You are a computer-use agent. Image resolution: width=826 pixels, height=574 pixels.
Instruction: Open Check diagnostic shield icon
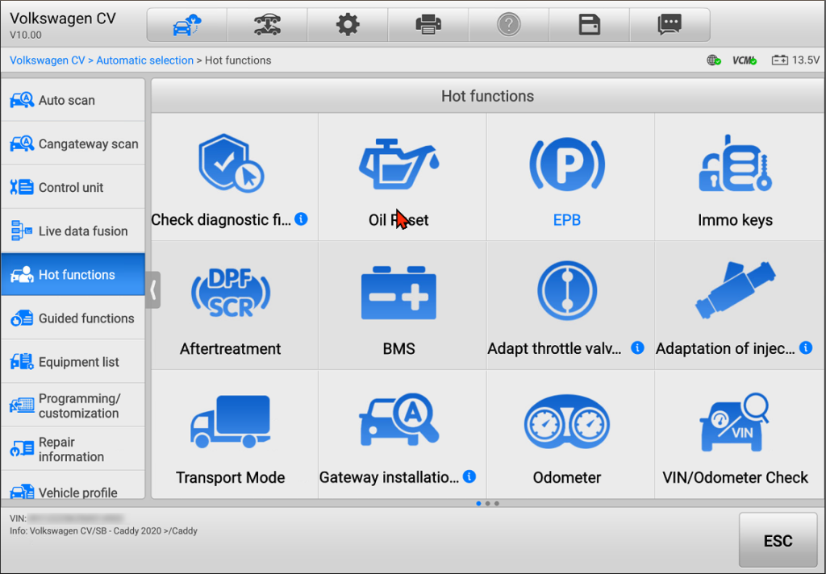point(231,163)
